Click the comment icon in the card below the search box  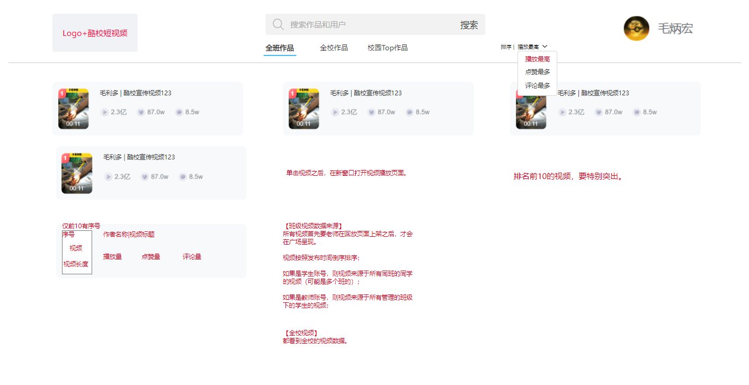pos(409,112)
